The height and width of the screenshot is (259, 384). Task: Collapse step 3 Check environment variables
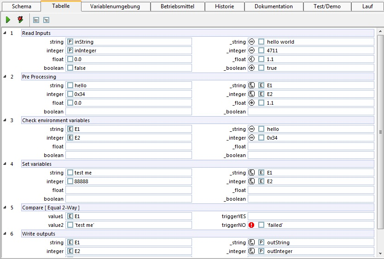click(4, 120)
